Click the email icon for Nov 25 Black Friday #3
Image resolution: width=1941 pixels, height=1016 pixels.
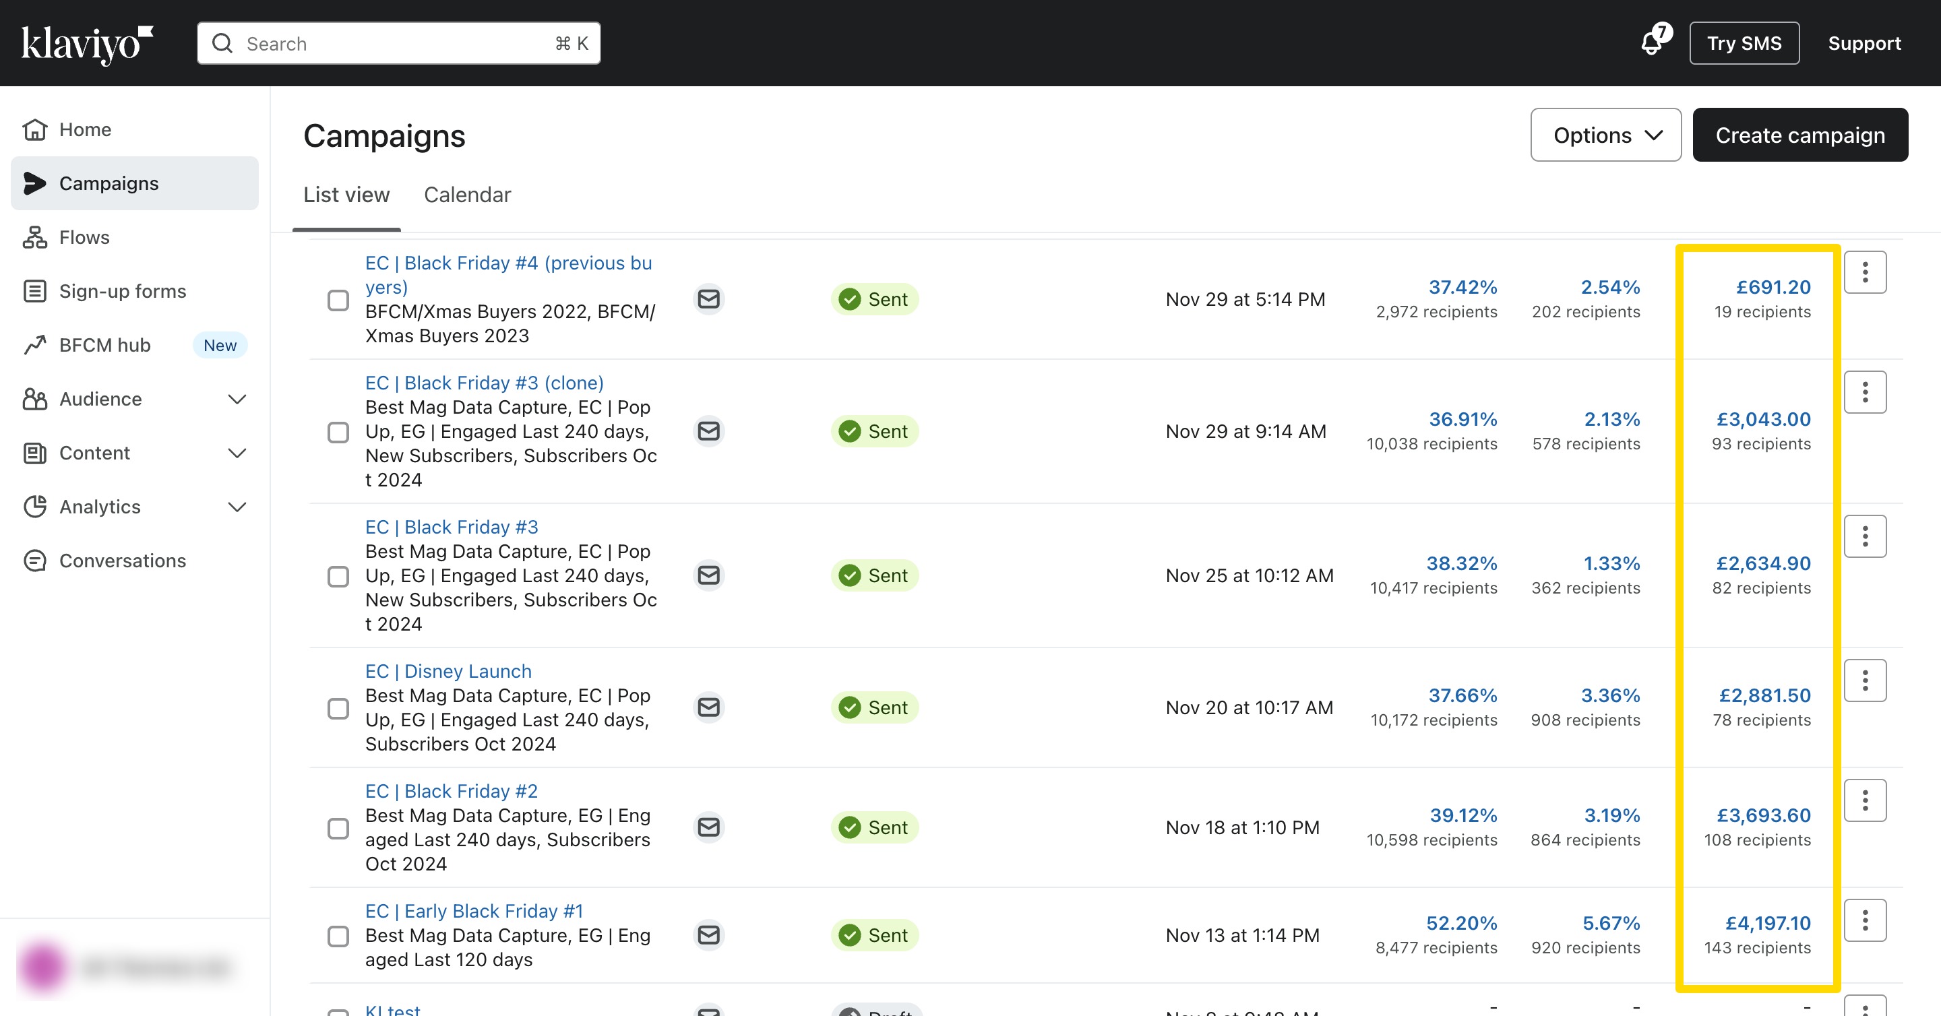pyautogui.click(x=708, y=575)
